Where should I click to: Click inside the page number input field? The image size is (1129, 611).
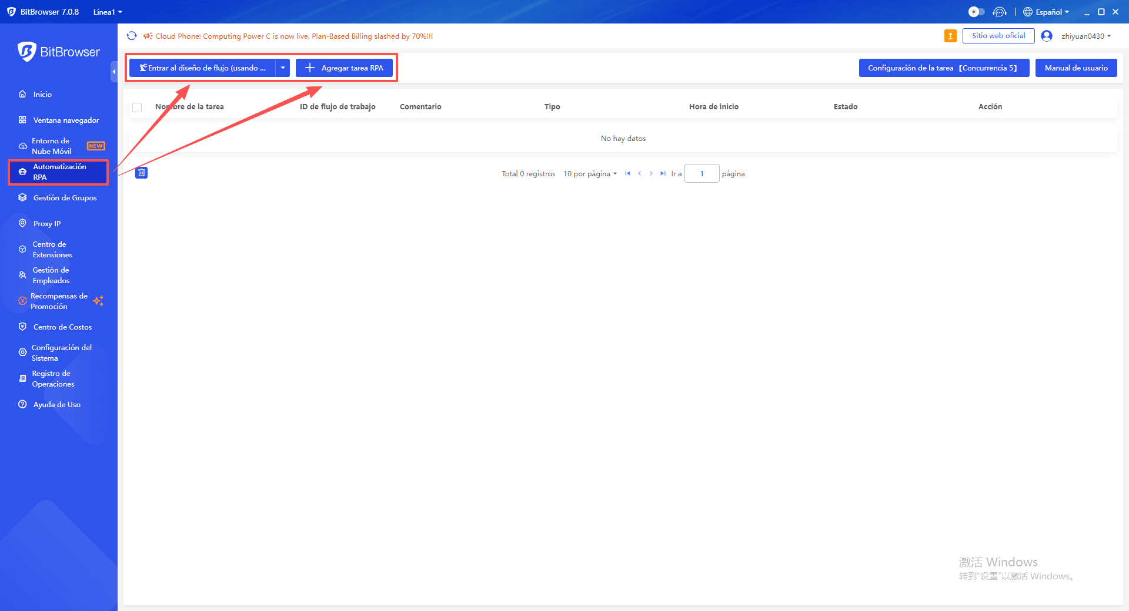pyautogui.click(x=702, y=173)
